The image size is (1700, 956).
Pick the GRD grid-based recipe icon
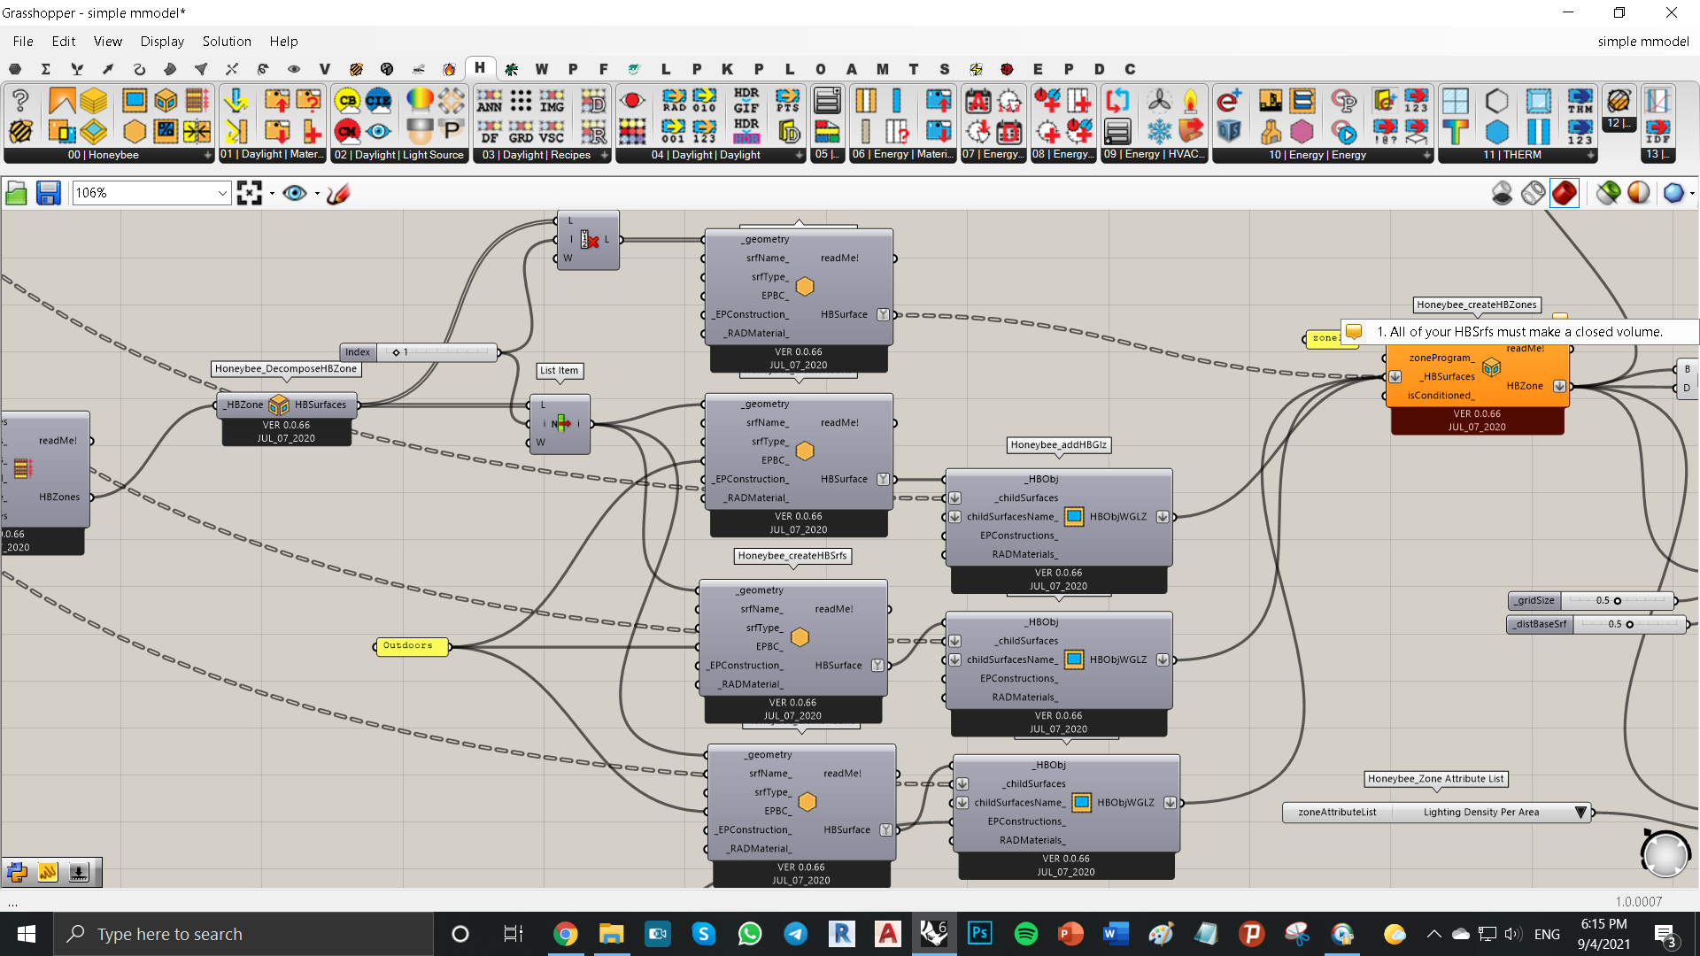pyautogui.click(x=521, y=132)
